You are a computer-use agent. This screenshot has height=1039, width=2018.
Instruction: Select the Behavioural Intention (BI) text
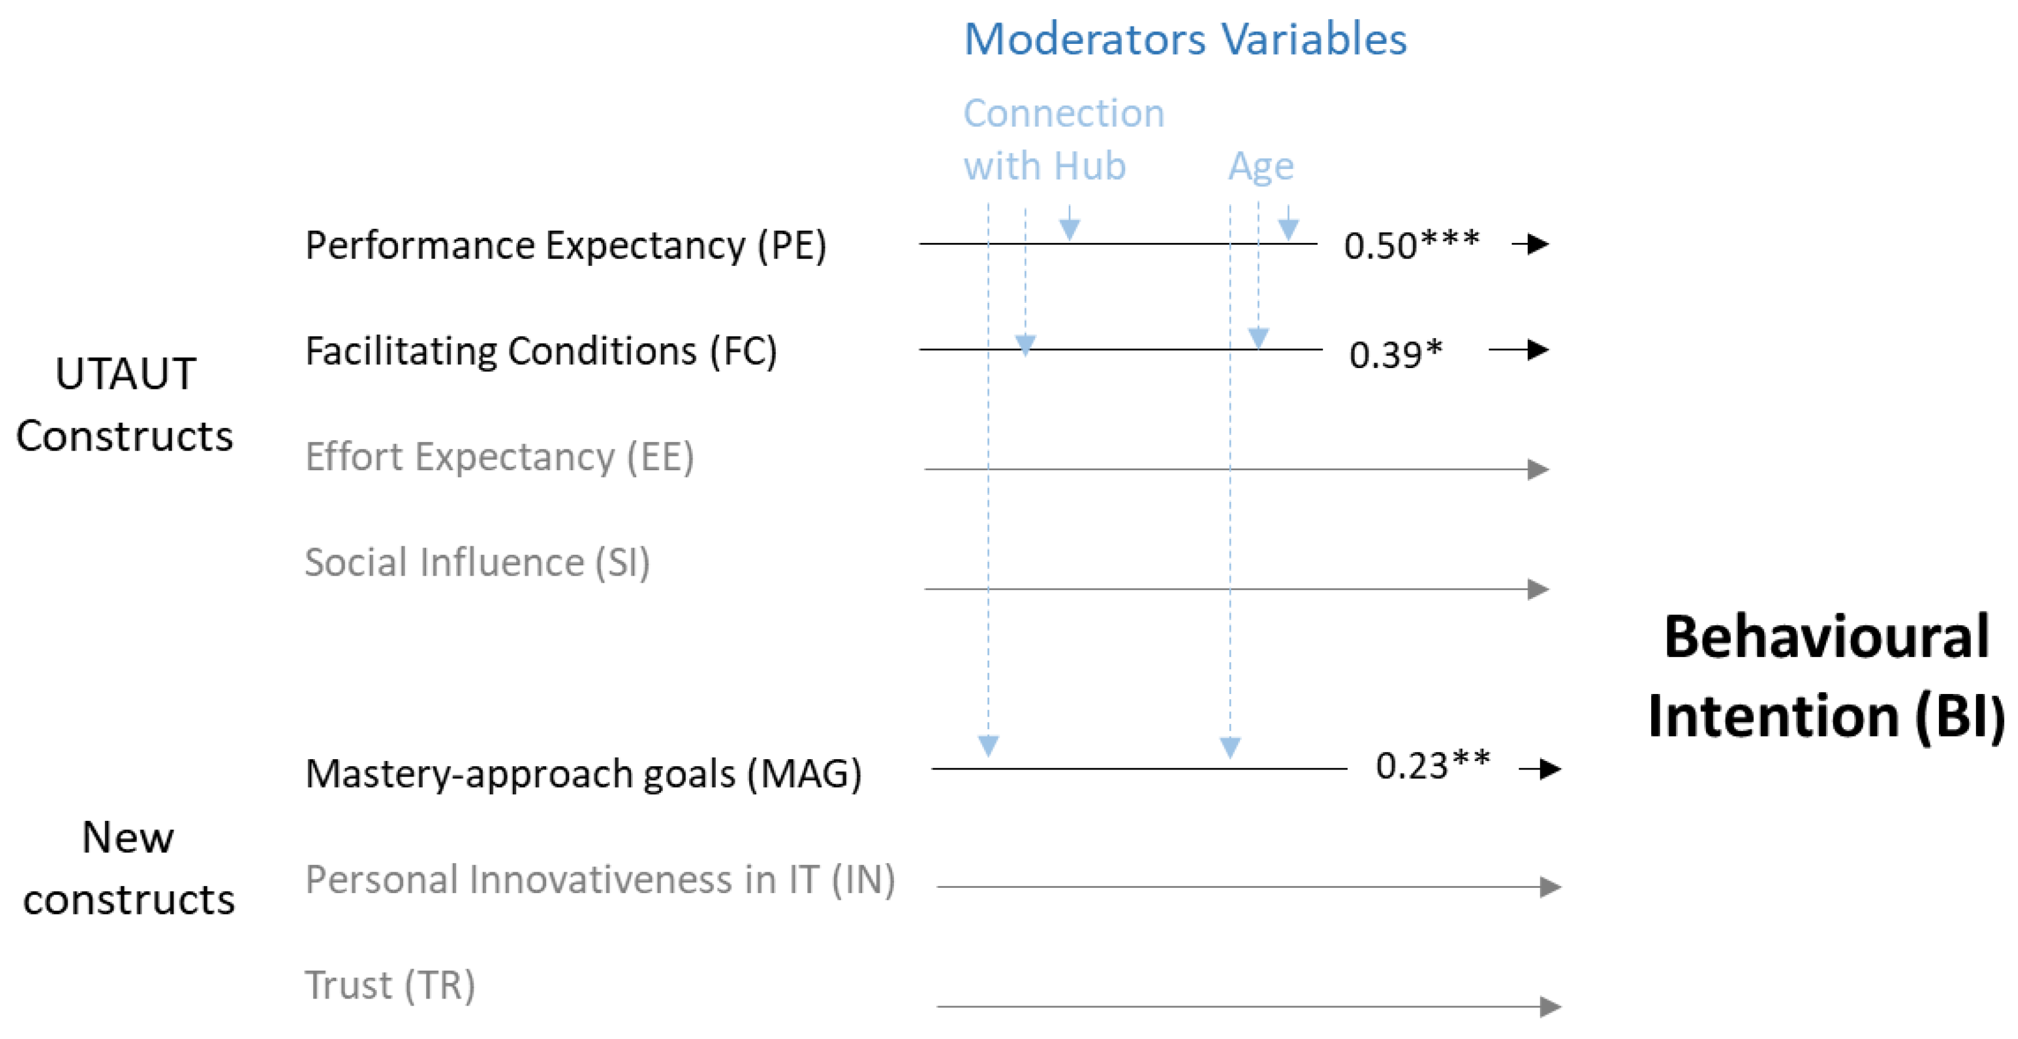(x=1826, y=677)
